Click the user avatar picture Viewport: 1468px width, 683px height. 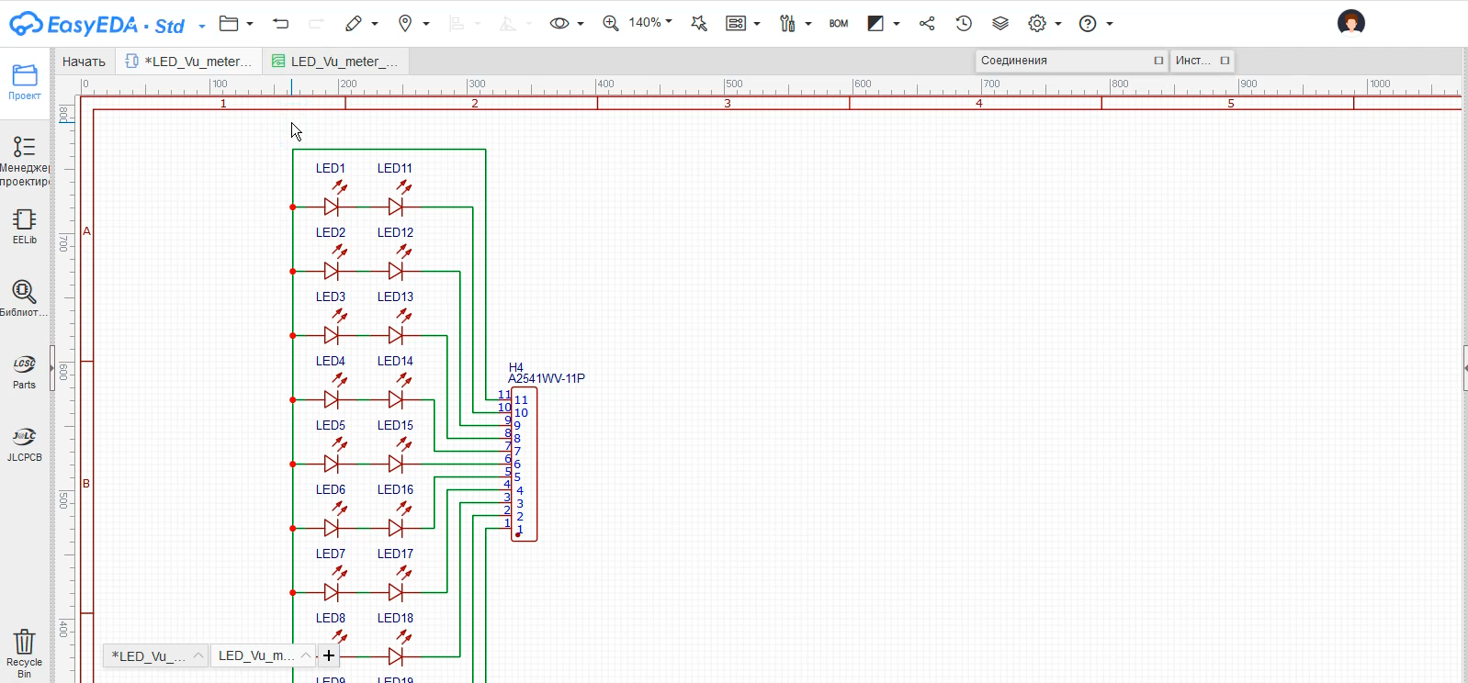point(1351,23)
